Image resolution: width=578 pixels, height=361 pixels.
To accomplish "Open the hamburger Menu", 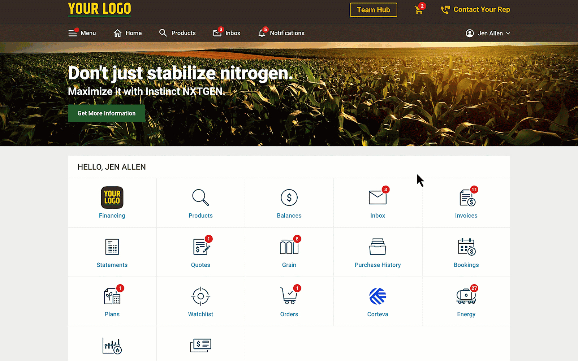I will pyautogui.click(x=82, y=33).
